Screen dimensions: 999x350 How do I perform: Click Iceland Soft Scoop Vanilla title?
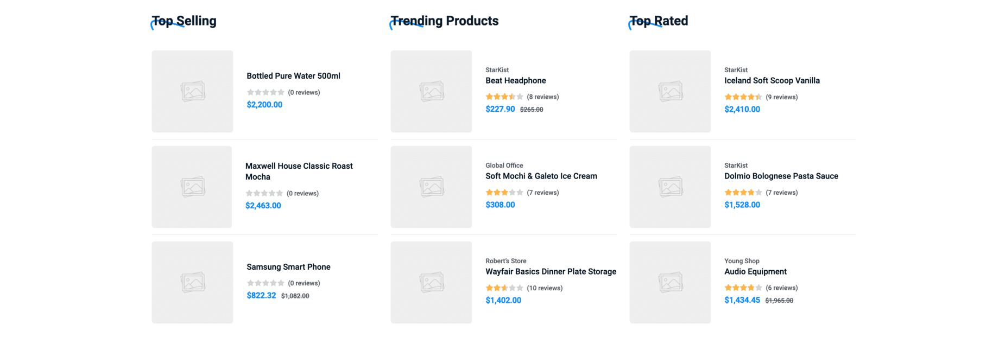point(772,81)
